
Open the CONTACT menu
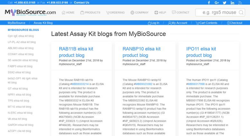click(181, 13)
